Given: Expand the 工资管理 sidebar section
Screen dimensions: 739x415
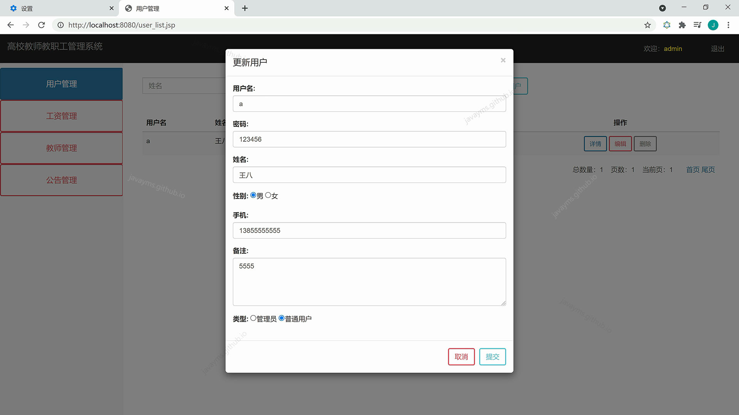Looking at the screenshot, I should (x=61, y=116).
